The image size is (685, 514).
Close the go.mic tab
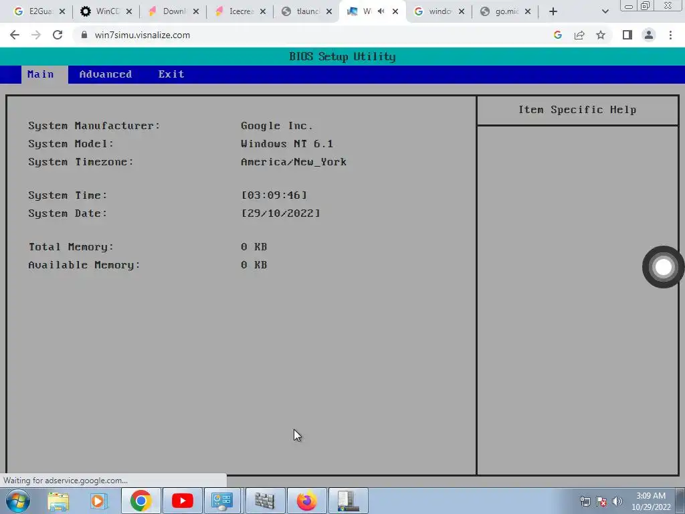tap(528, 11)
